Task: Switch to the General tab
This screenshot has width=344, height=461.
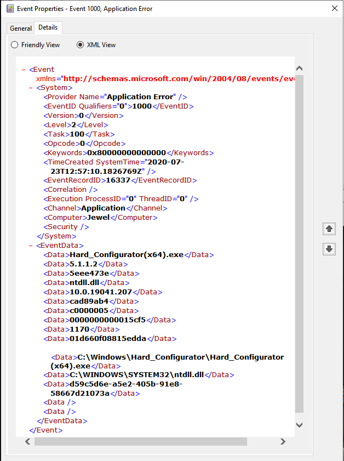Action: pos(21,28)
